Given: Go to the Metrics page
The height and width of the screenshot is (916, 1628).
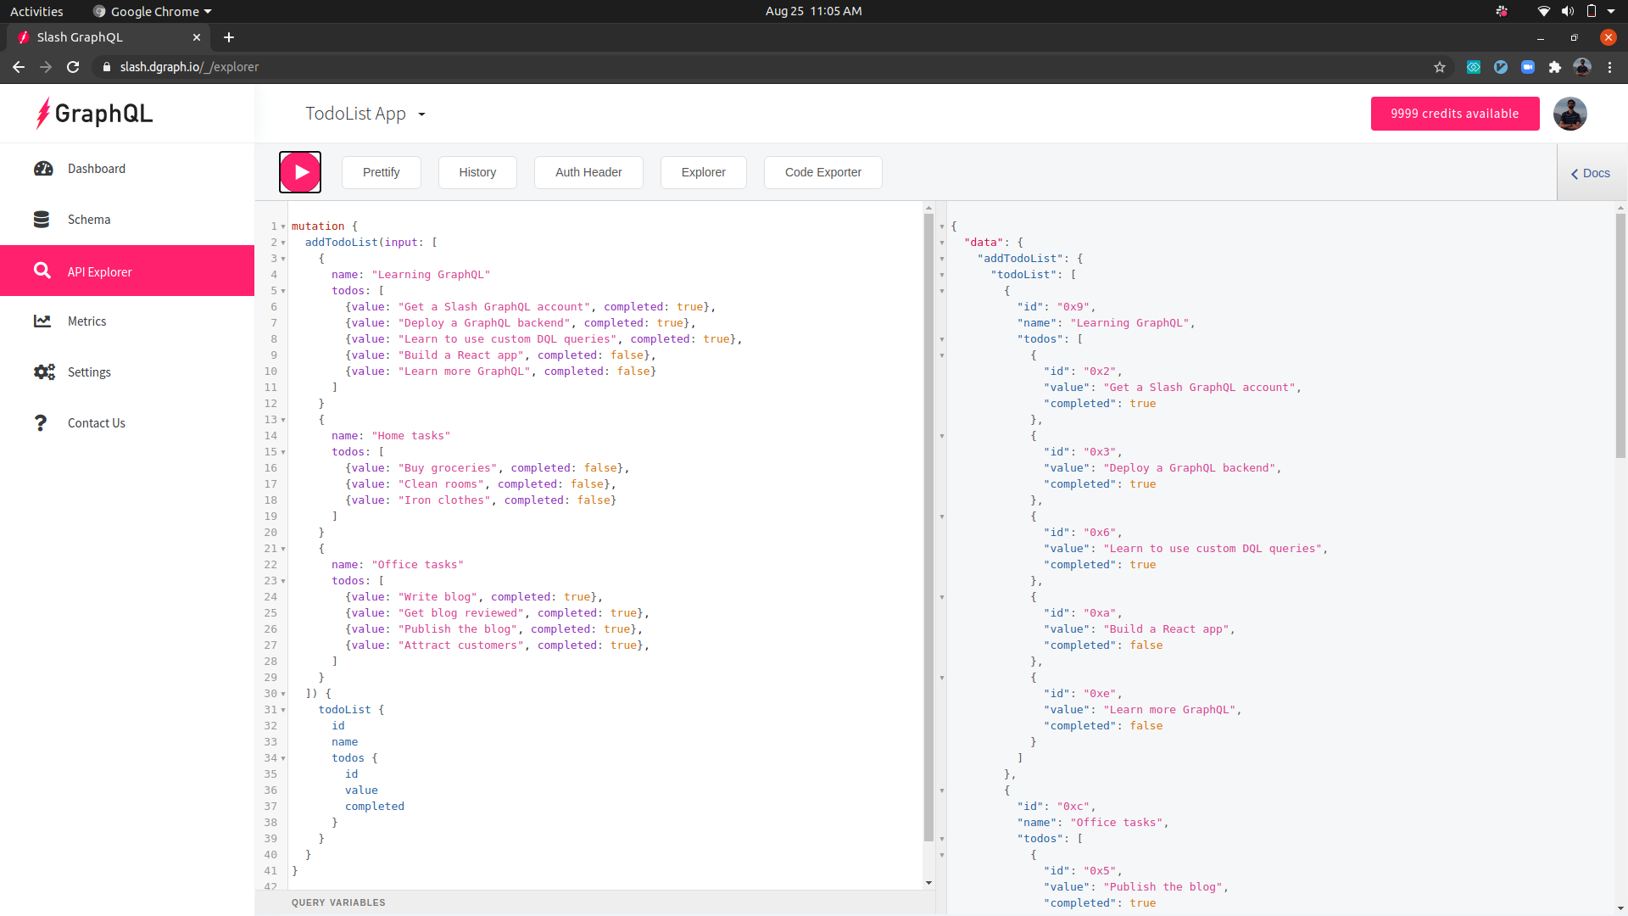Looking at the screenshot, I should [x=127, y=321].
